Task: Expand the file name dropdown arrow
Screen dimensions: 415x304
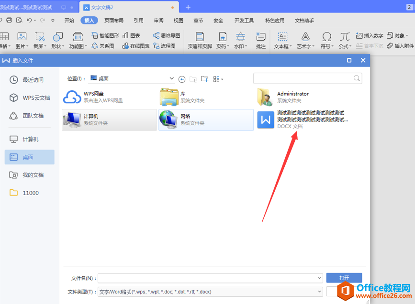Action: tap(319, 278)
